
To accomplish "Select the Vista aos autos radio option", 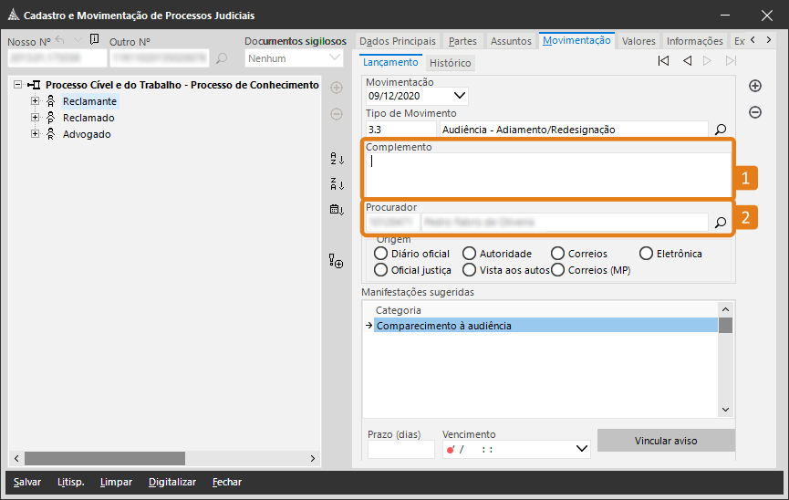I will (469, 270).
